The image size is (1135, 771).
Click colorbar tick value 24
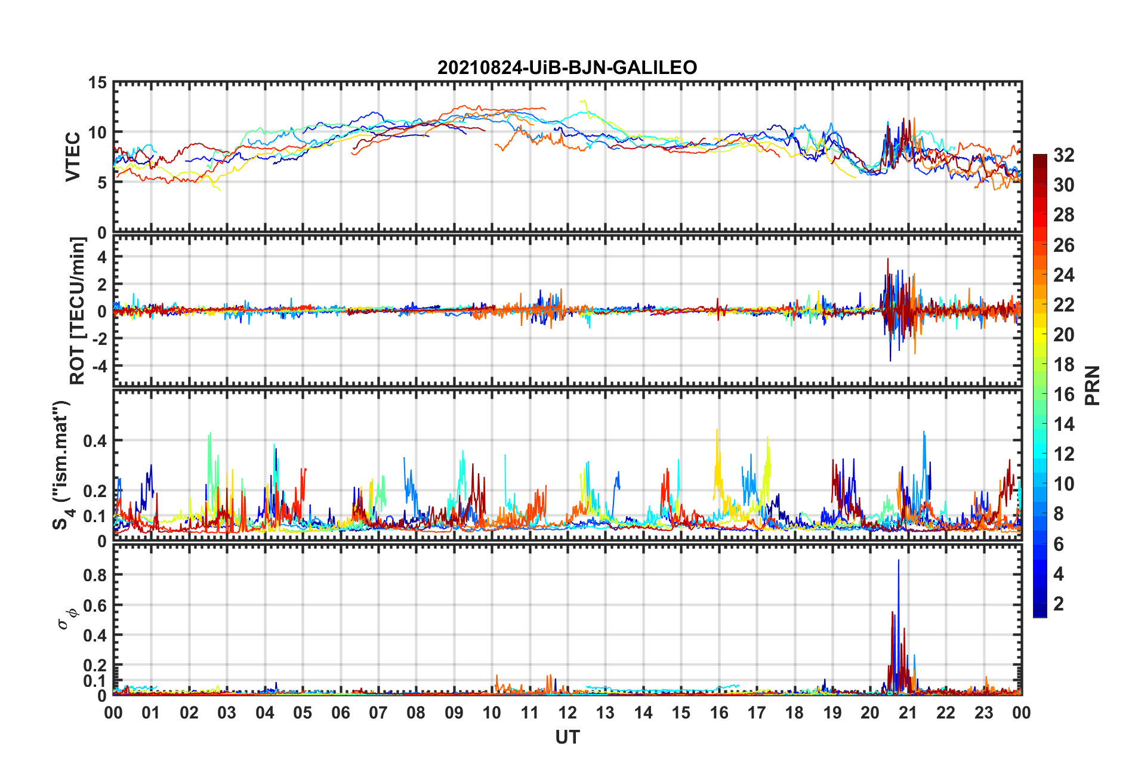pyautogui.click(x=1064, y=275)
